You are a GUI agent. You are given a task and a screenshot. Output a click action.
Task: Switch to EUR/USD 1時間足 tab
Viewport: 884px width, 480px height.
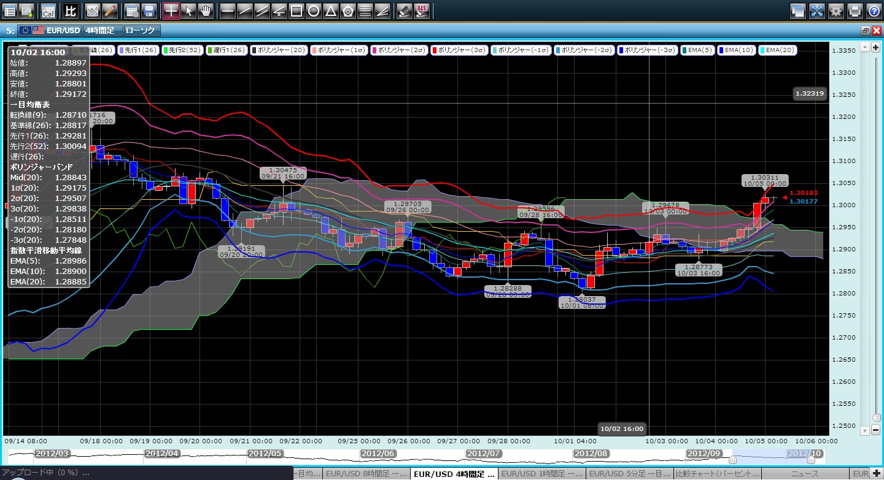point(541,474)
